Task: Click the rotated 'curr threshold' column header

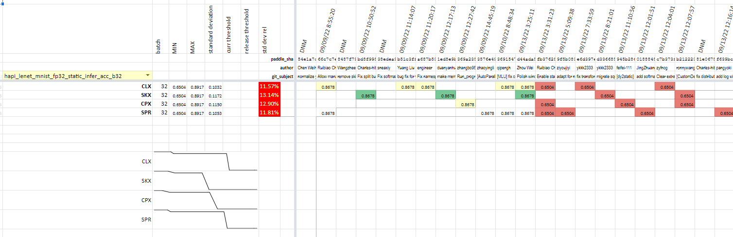Action: (229, 35)
